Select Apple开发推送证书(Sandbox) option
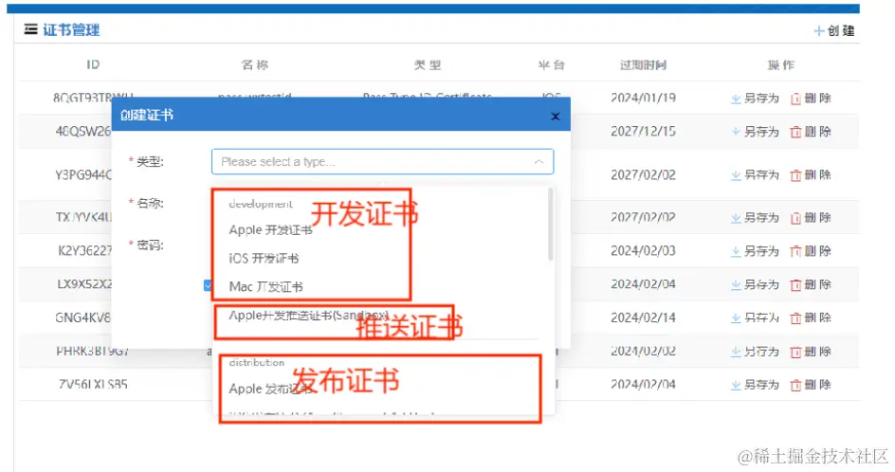 (x=309, y=315)
